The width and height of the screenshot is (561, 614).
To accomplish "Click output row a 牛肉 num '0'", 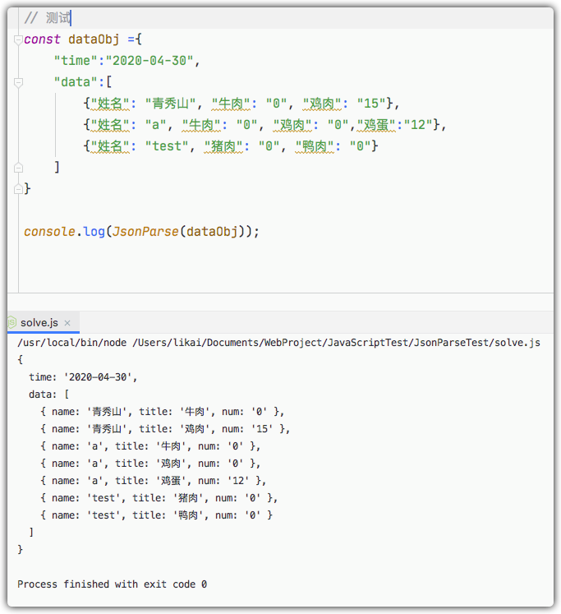I will pyautogui.click(x=150, y=446).
